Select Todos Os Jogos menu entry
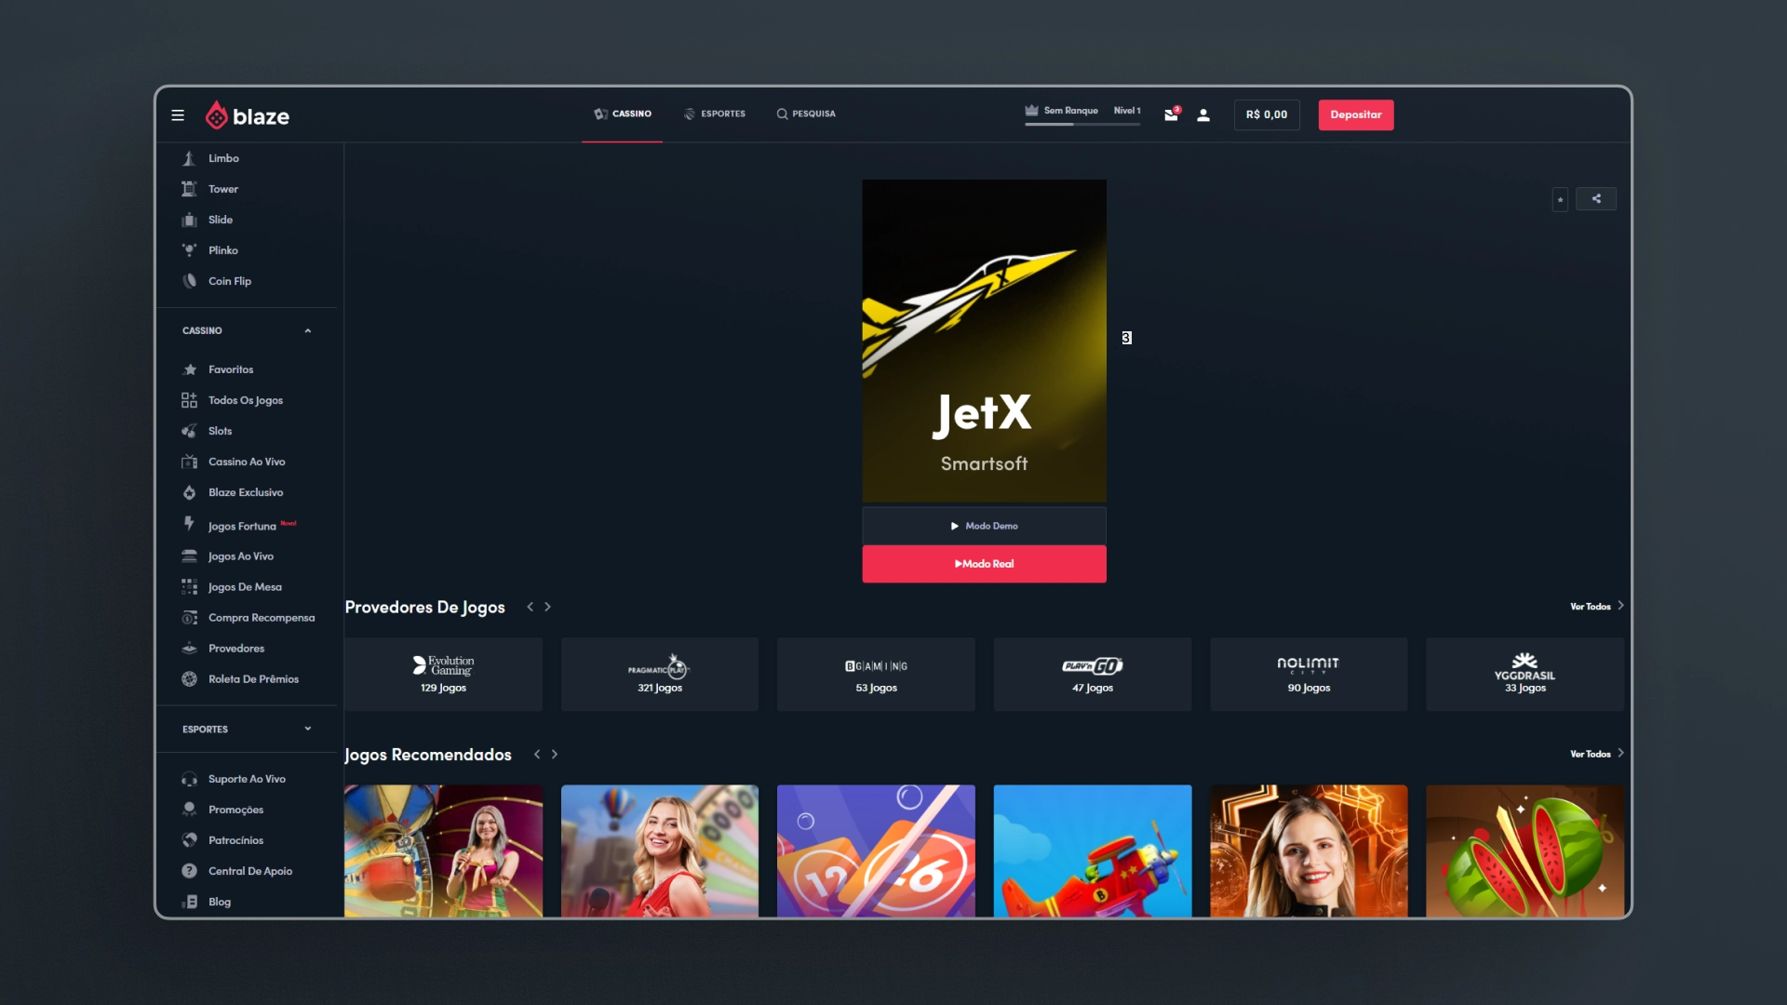Image resolution: width=1787 pixels, height=1005 pixels. pyautogui.click(x=247, y=400)
